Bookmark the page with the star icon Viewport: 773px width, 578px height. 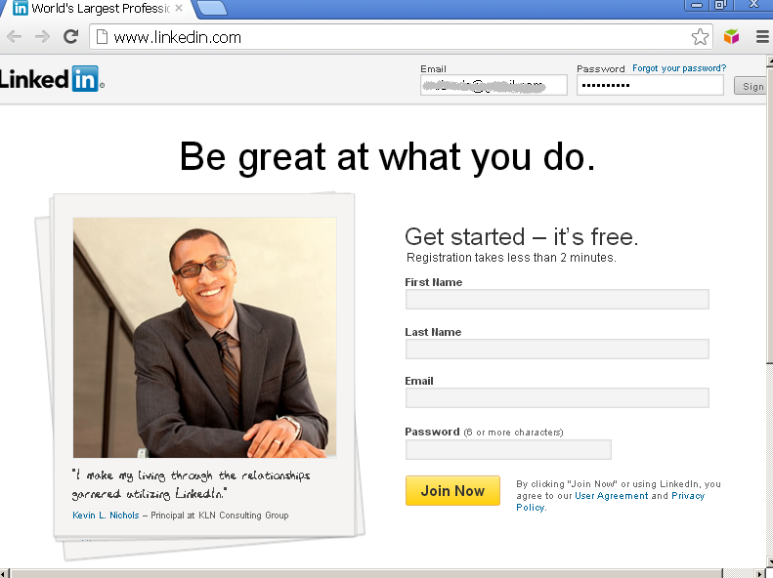point(700,37)
